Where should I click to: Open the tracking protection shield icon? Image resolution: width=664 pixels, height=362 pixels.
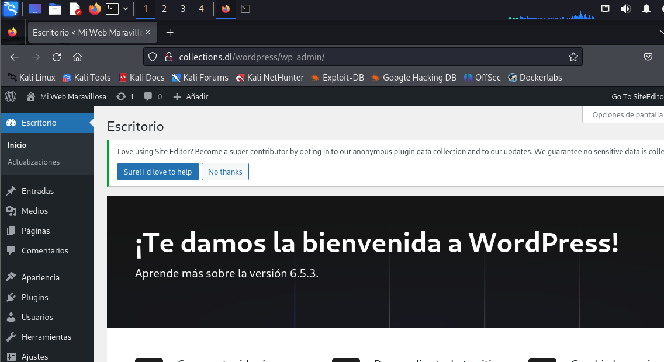(x=153, y=57)
